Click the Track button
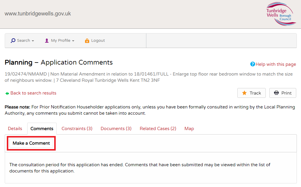 (x=251, y=93)
